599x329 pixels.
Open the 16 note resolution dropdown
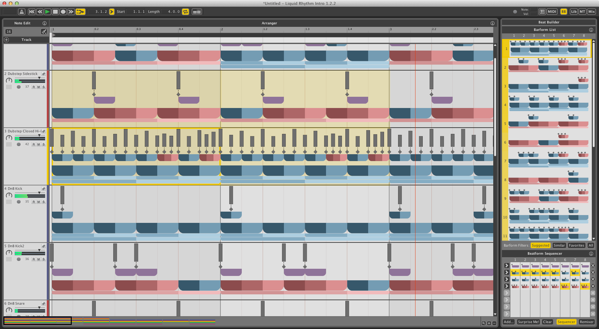click(9, 32)
